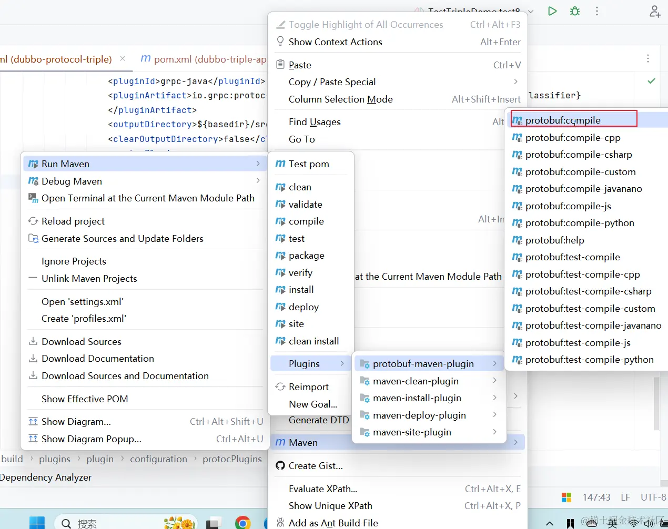Run the Maven compile phase

coord(311,221)
